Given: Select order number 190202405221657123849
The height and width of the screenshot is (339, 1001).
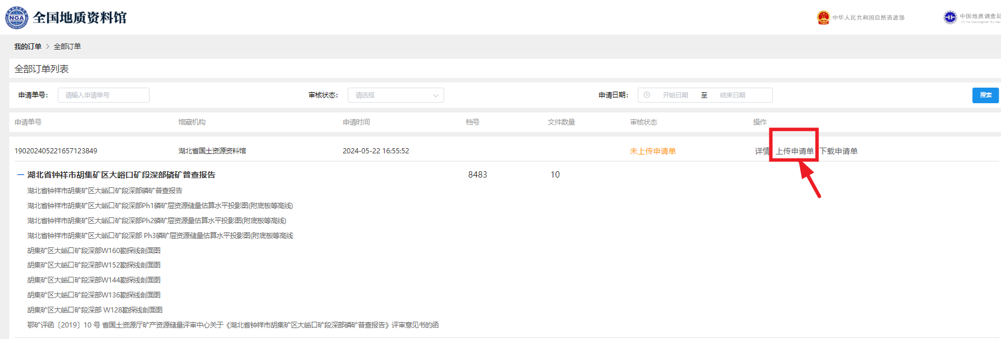Looking at the screenshot, I should tap(56, 151).
